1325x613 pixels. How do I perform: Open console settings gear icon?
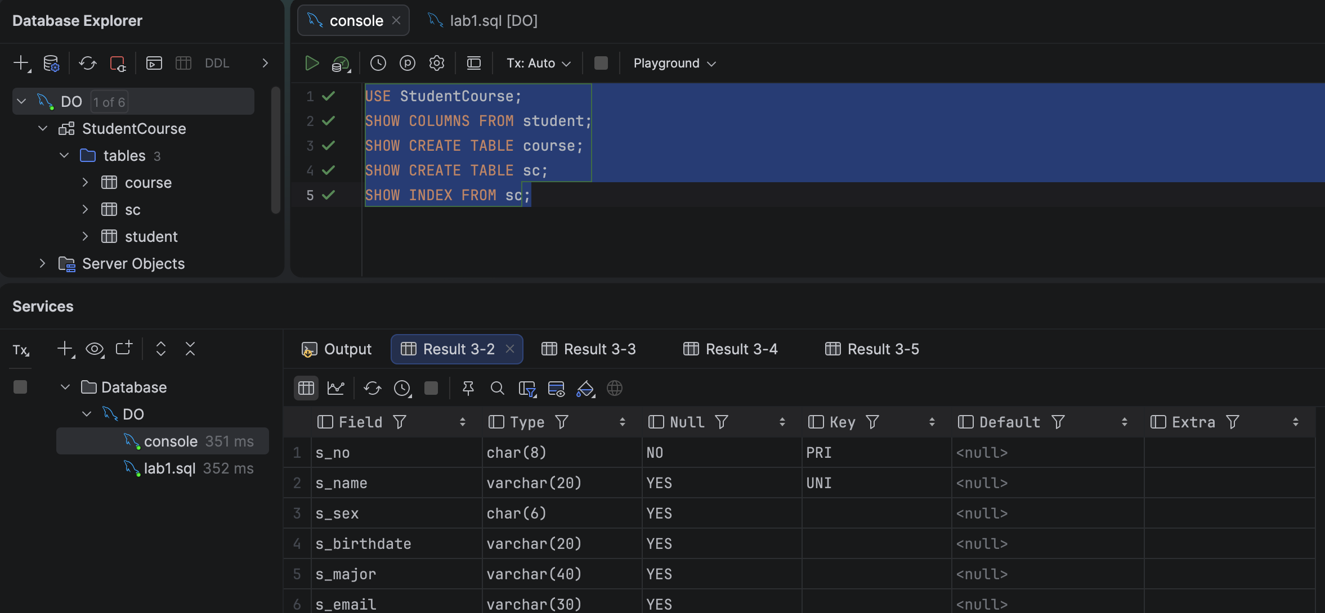coord(436,63)
